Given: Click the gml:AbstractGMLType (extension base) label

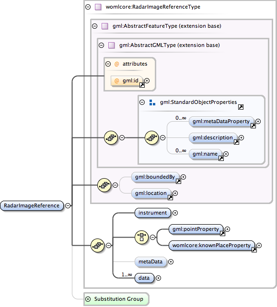Looking at the screenshot, I should pos(170,45).
